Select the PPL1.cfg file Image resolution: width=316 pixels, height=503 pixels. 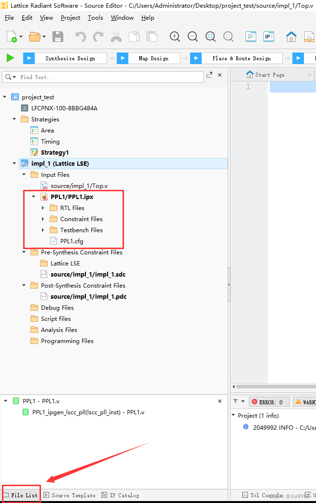(71, 241)
